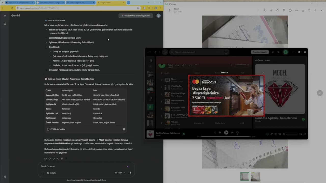Pin the WhatsApp image message

[x=284, y=10]
